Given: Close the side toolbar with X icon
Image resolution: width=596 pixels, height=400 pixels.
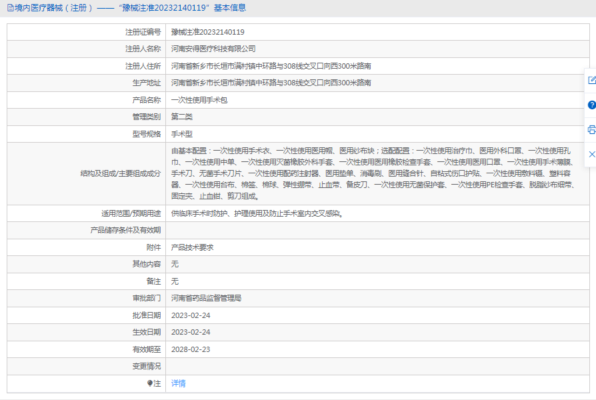Looking at the screenshot, I should coord(592,154).
